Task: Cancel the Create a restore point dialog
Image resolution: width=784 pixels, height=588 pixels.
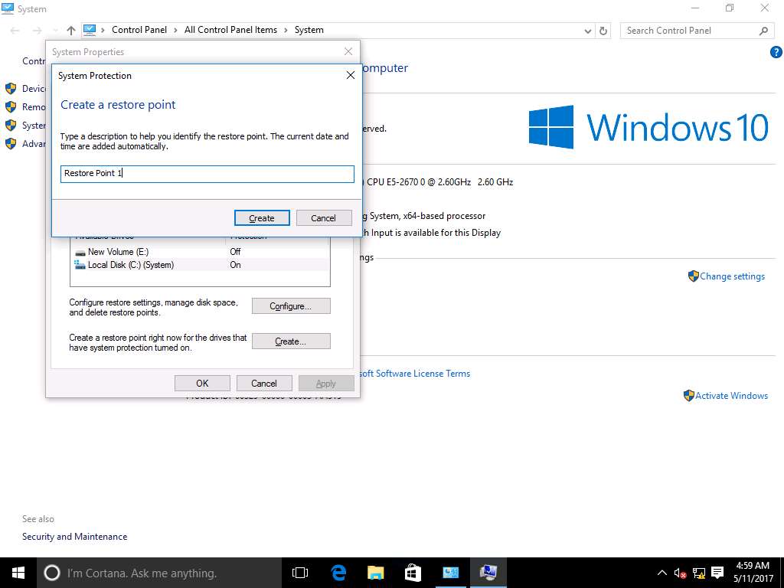Action: point(324,218)
